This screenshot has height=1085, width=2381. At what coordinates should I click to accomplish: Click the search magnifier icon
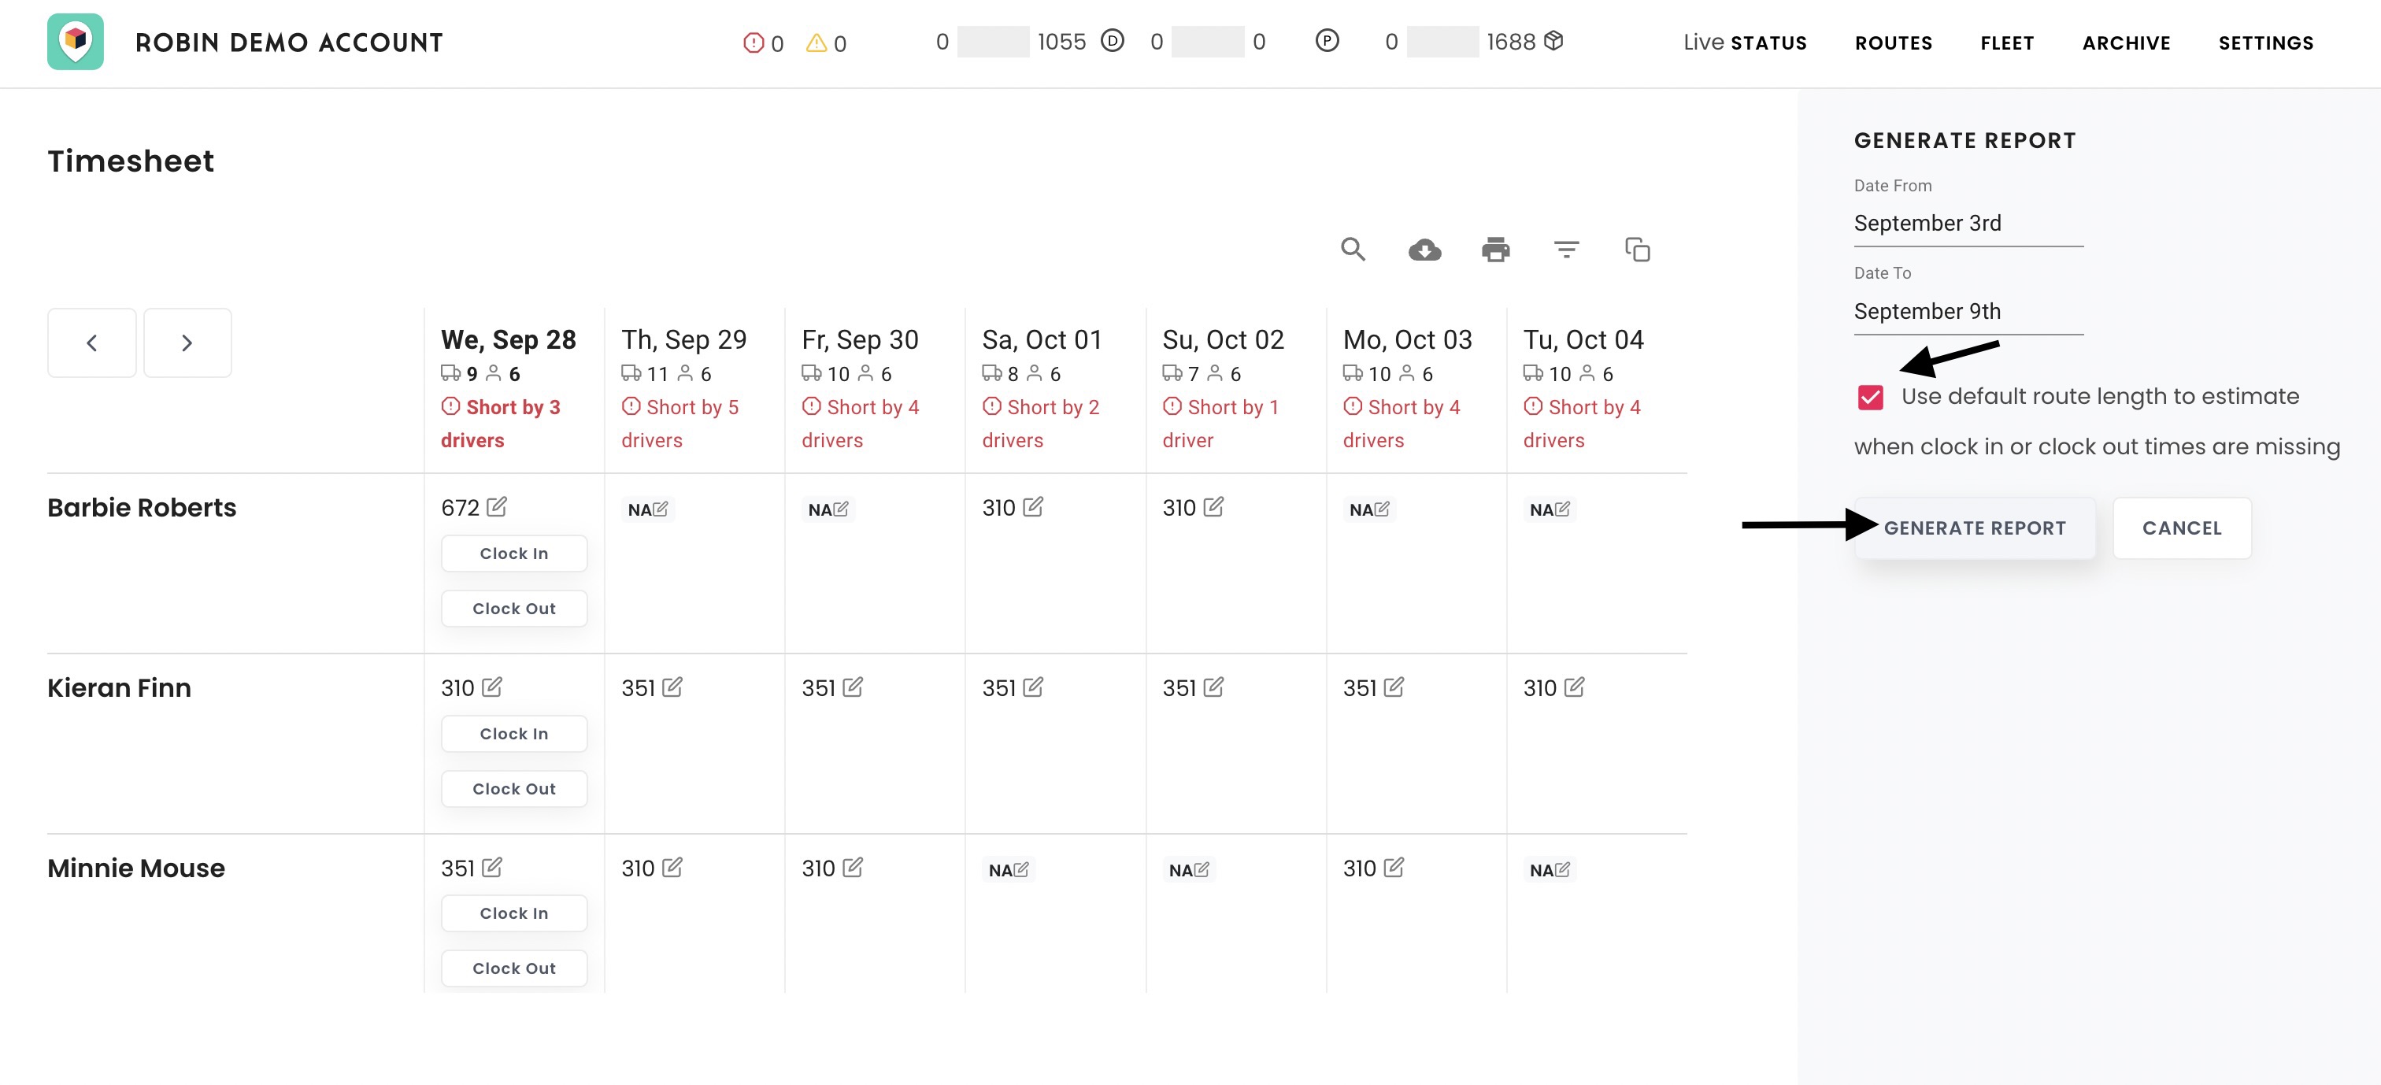[1352, 250]
